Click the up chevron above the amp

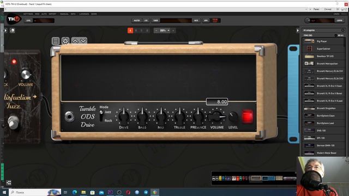point(75,41)
